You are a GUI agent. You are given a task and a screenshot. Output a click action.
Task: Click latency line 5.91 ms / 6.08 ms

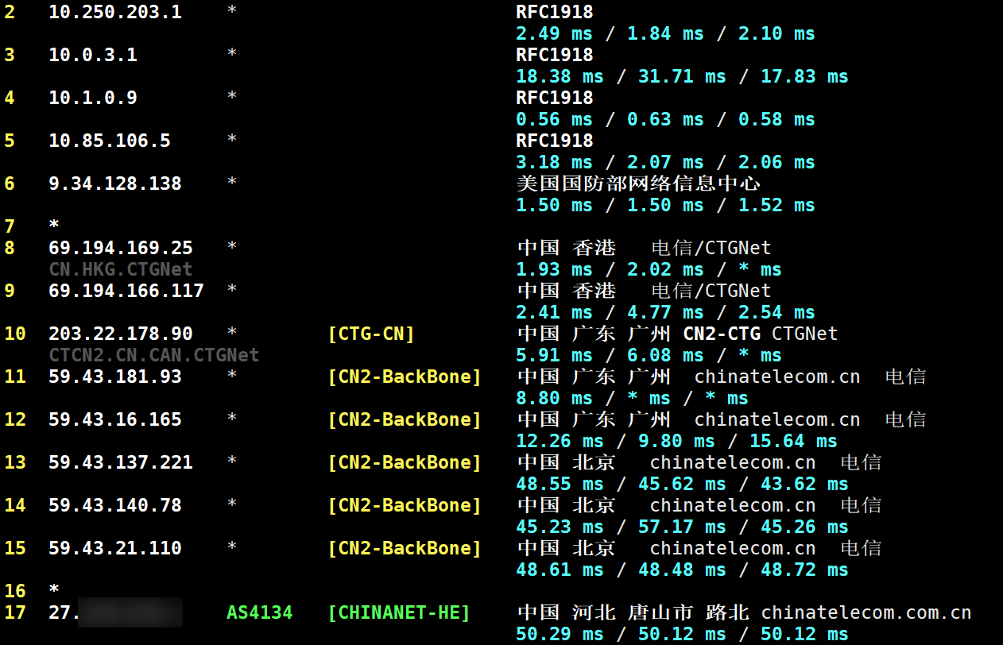click(x=649, y=355)
